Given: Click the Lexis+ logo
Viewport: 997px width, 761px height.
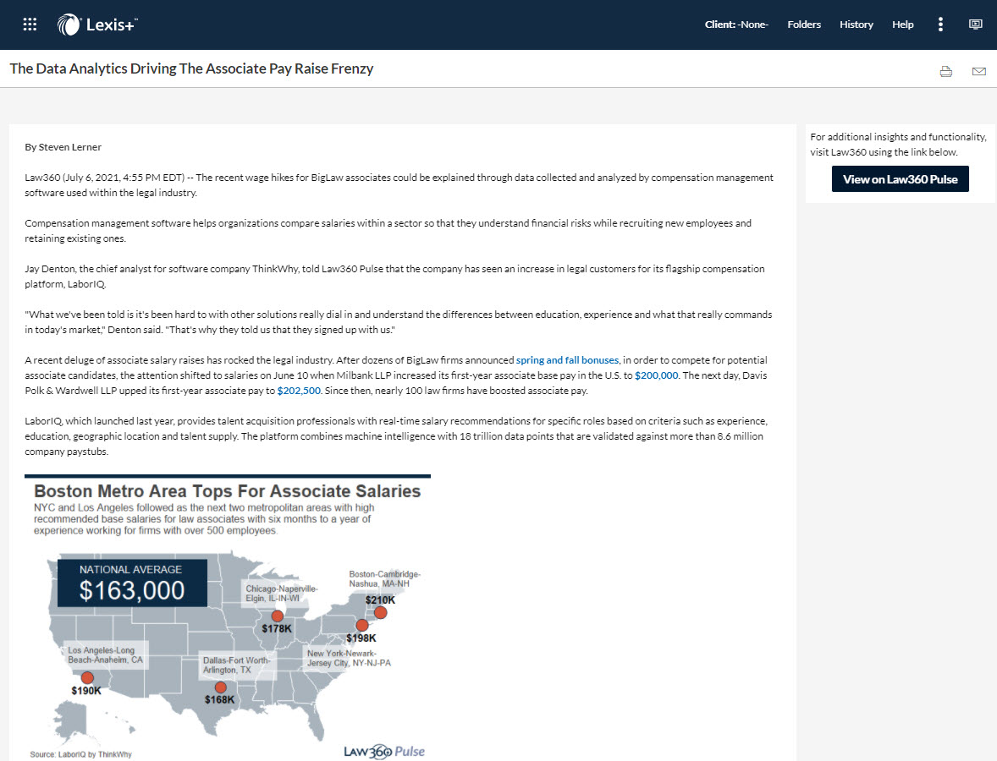Looking at the screenshot, I should click(97, 25).
